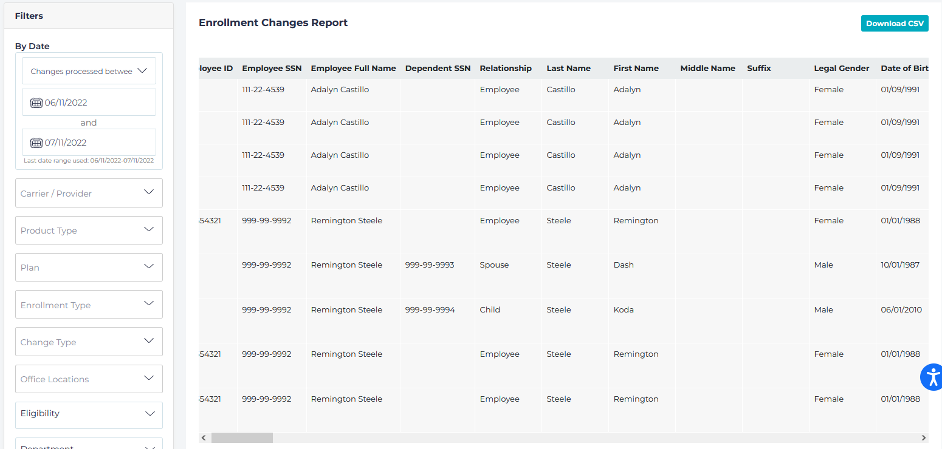This screenshot has width=942, height=449.
Task: Open the Plan filter dropdown
Action: point(89,268)
